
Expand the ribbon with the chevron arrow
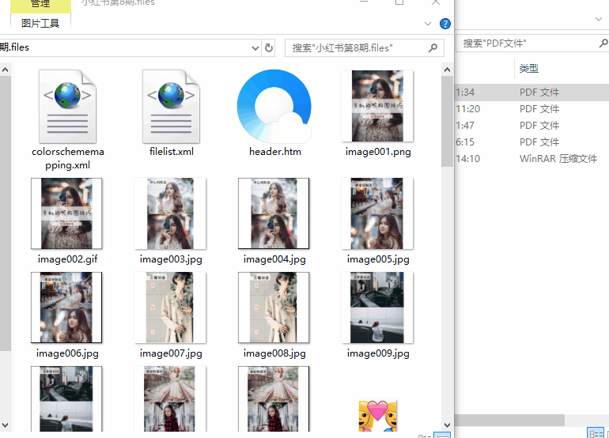click(x=429, y=24)
